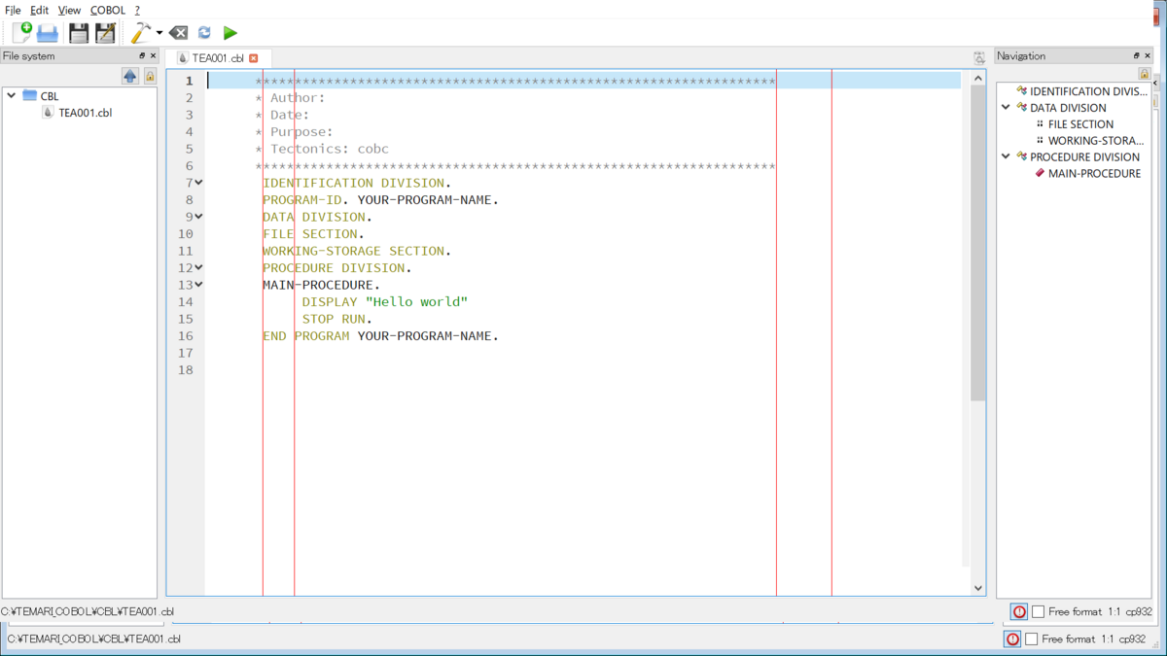
Task: Open the ? help menu
Action: pos(137,10)
